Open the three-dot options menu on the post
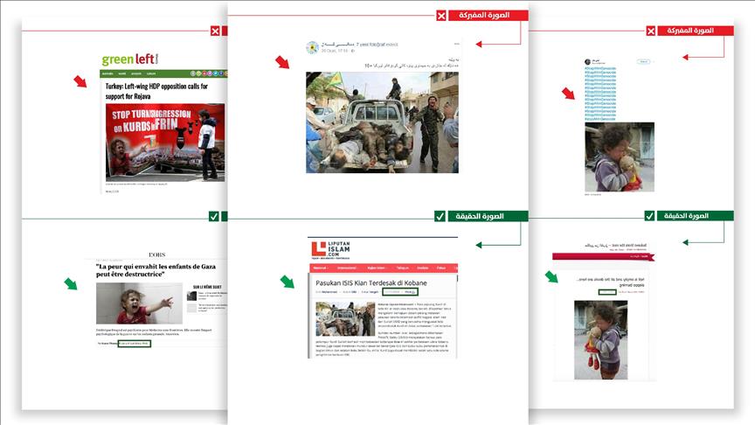Image resolution: width=755 pixels, height=425 pixels. click(456, 44)
